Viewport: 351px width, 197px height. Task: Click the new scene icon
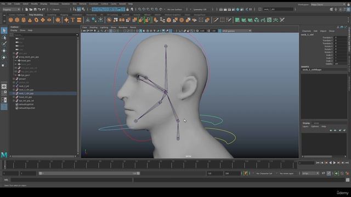click(27, 9)
